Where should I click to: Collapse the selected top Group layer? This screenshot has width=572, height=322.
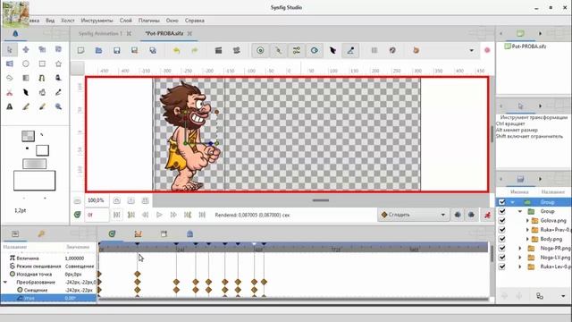(512, 202)
